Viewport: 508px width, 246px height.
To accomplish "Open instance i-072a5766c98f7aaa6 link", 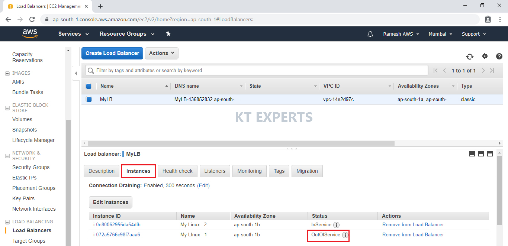I will tap(116, 235).
